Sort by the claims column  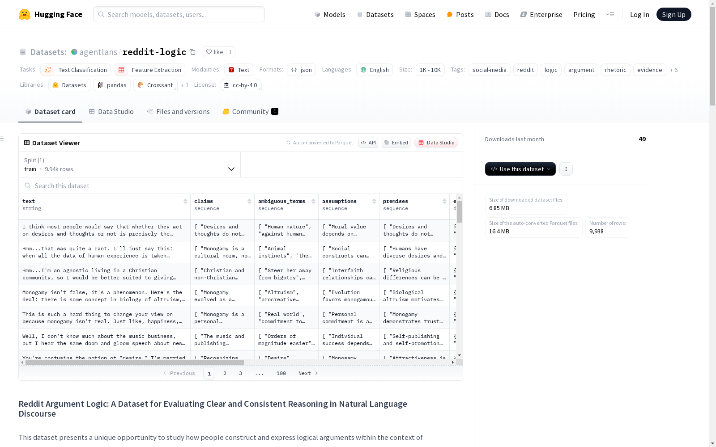[x=249, y=201]
